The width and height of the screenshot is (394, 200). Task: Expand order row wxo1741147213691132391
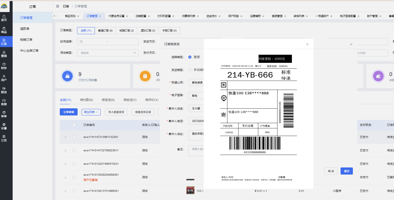click(65, 137)
